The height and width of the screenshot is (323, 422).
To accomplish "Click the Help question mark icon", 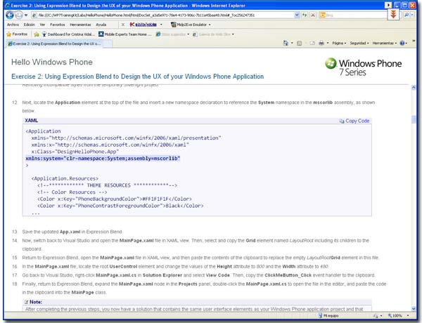I will click(402, 43).
